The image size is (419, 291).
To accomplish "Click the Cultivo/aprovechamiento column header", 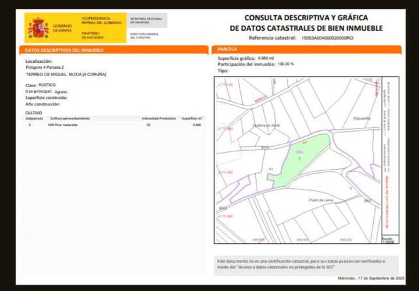I will coord(70,118).
